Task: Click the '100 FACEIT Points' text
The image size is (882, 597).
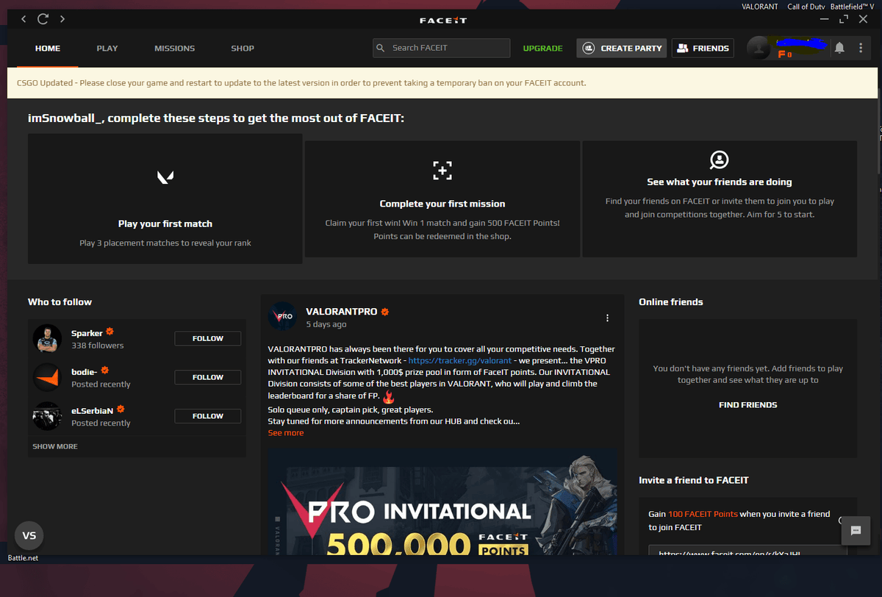Action: coord(703,514)
